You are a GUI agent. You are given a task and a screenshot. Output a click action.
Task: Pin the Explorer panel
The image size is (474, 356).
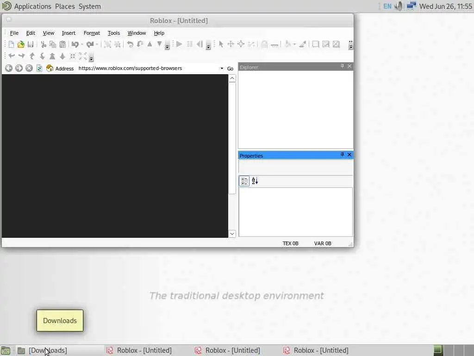(342, 66)
